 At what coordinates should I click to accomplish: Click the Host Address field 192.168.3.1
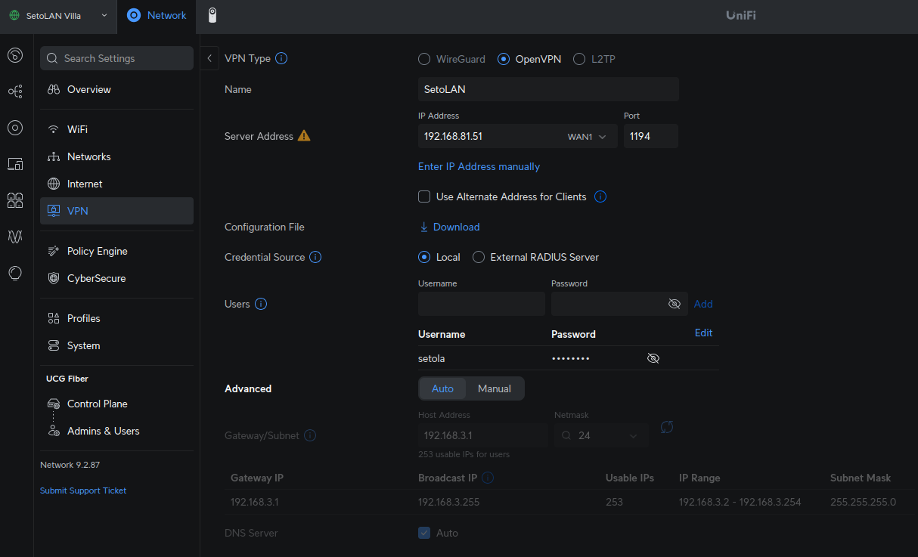tap(483, 435)
